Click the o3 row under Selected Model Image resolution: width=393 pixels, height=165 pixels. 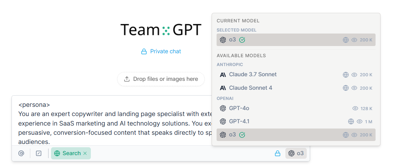point(296,40)
